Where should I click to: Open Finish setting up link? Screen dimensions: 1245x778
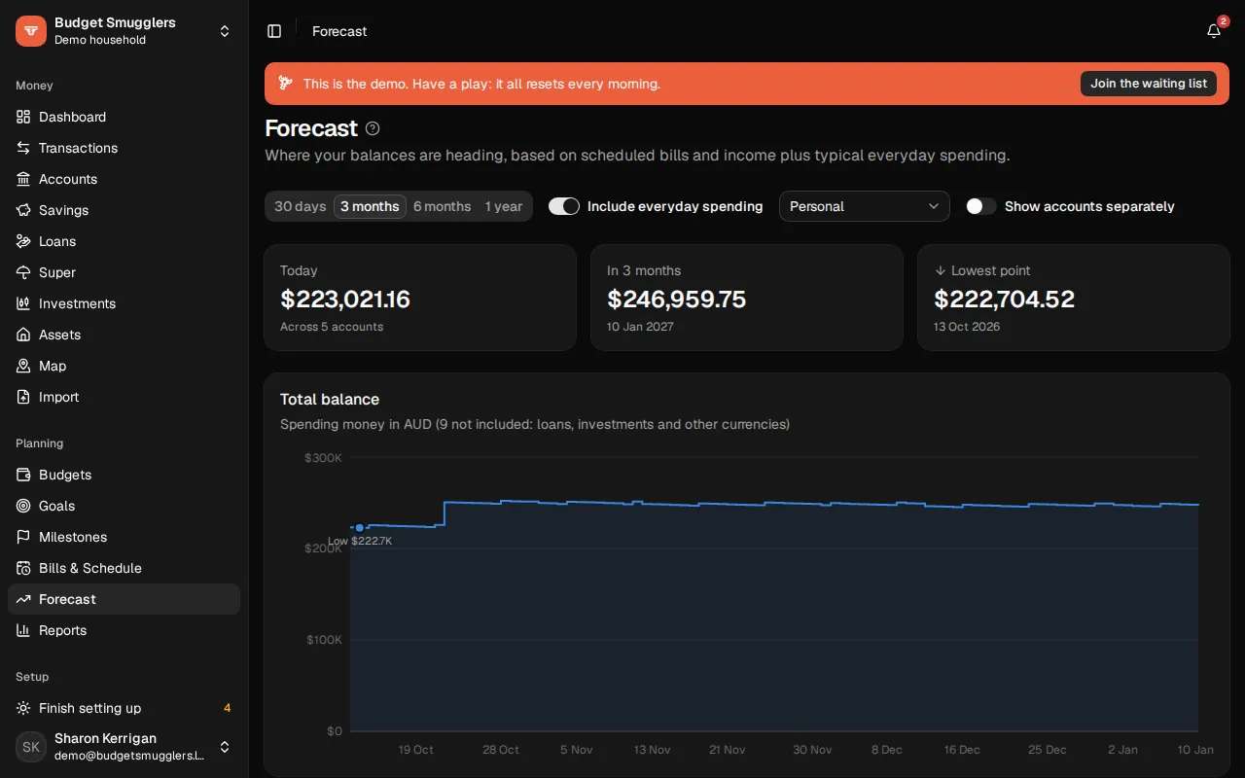coord(124,708)
